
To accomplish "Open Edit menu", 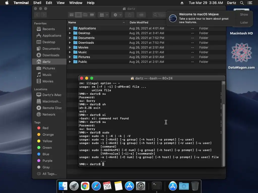I will pyautogui.click(x=49, y=3).
